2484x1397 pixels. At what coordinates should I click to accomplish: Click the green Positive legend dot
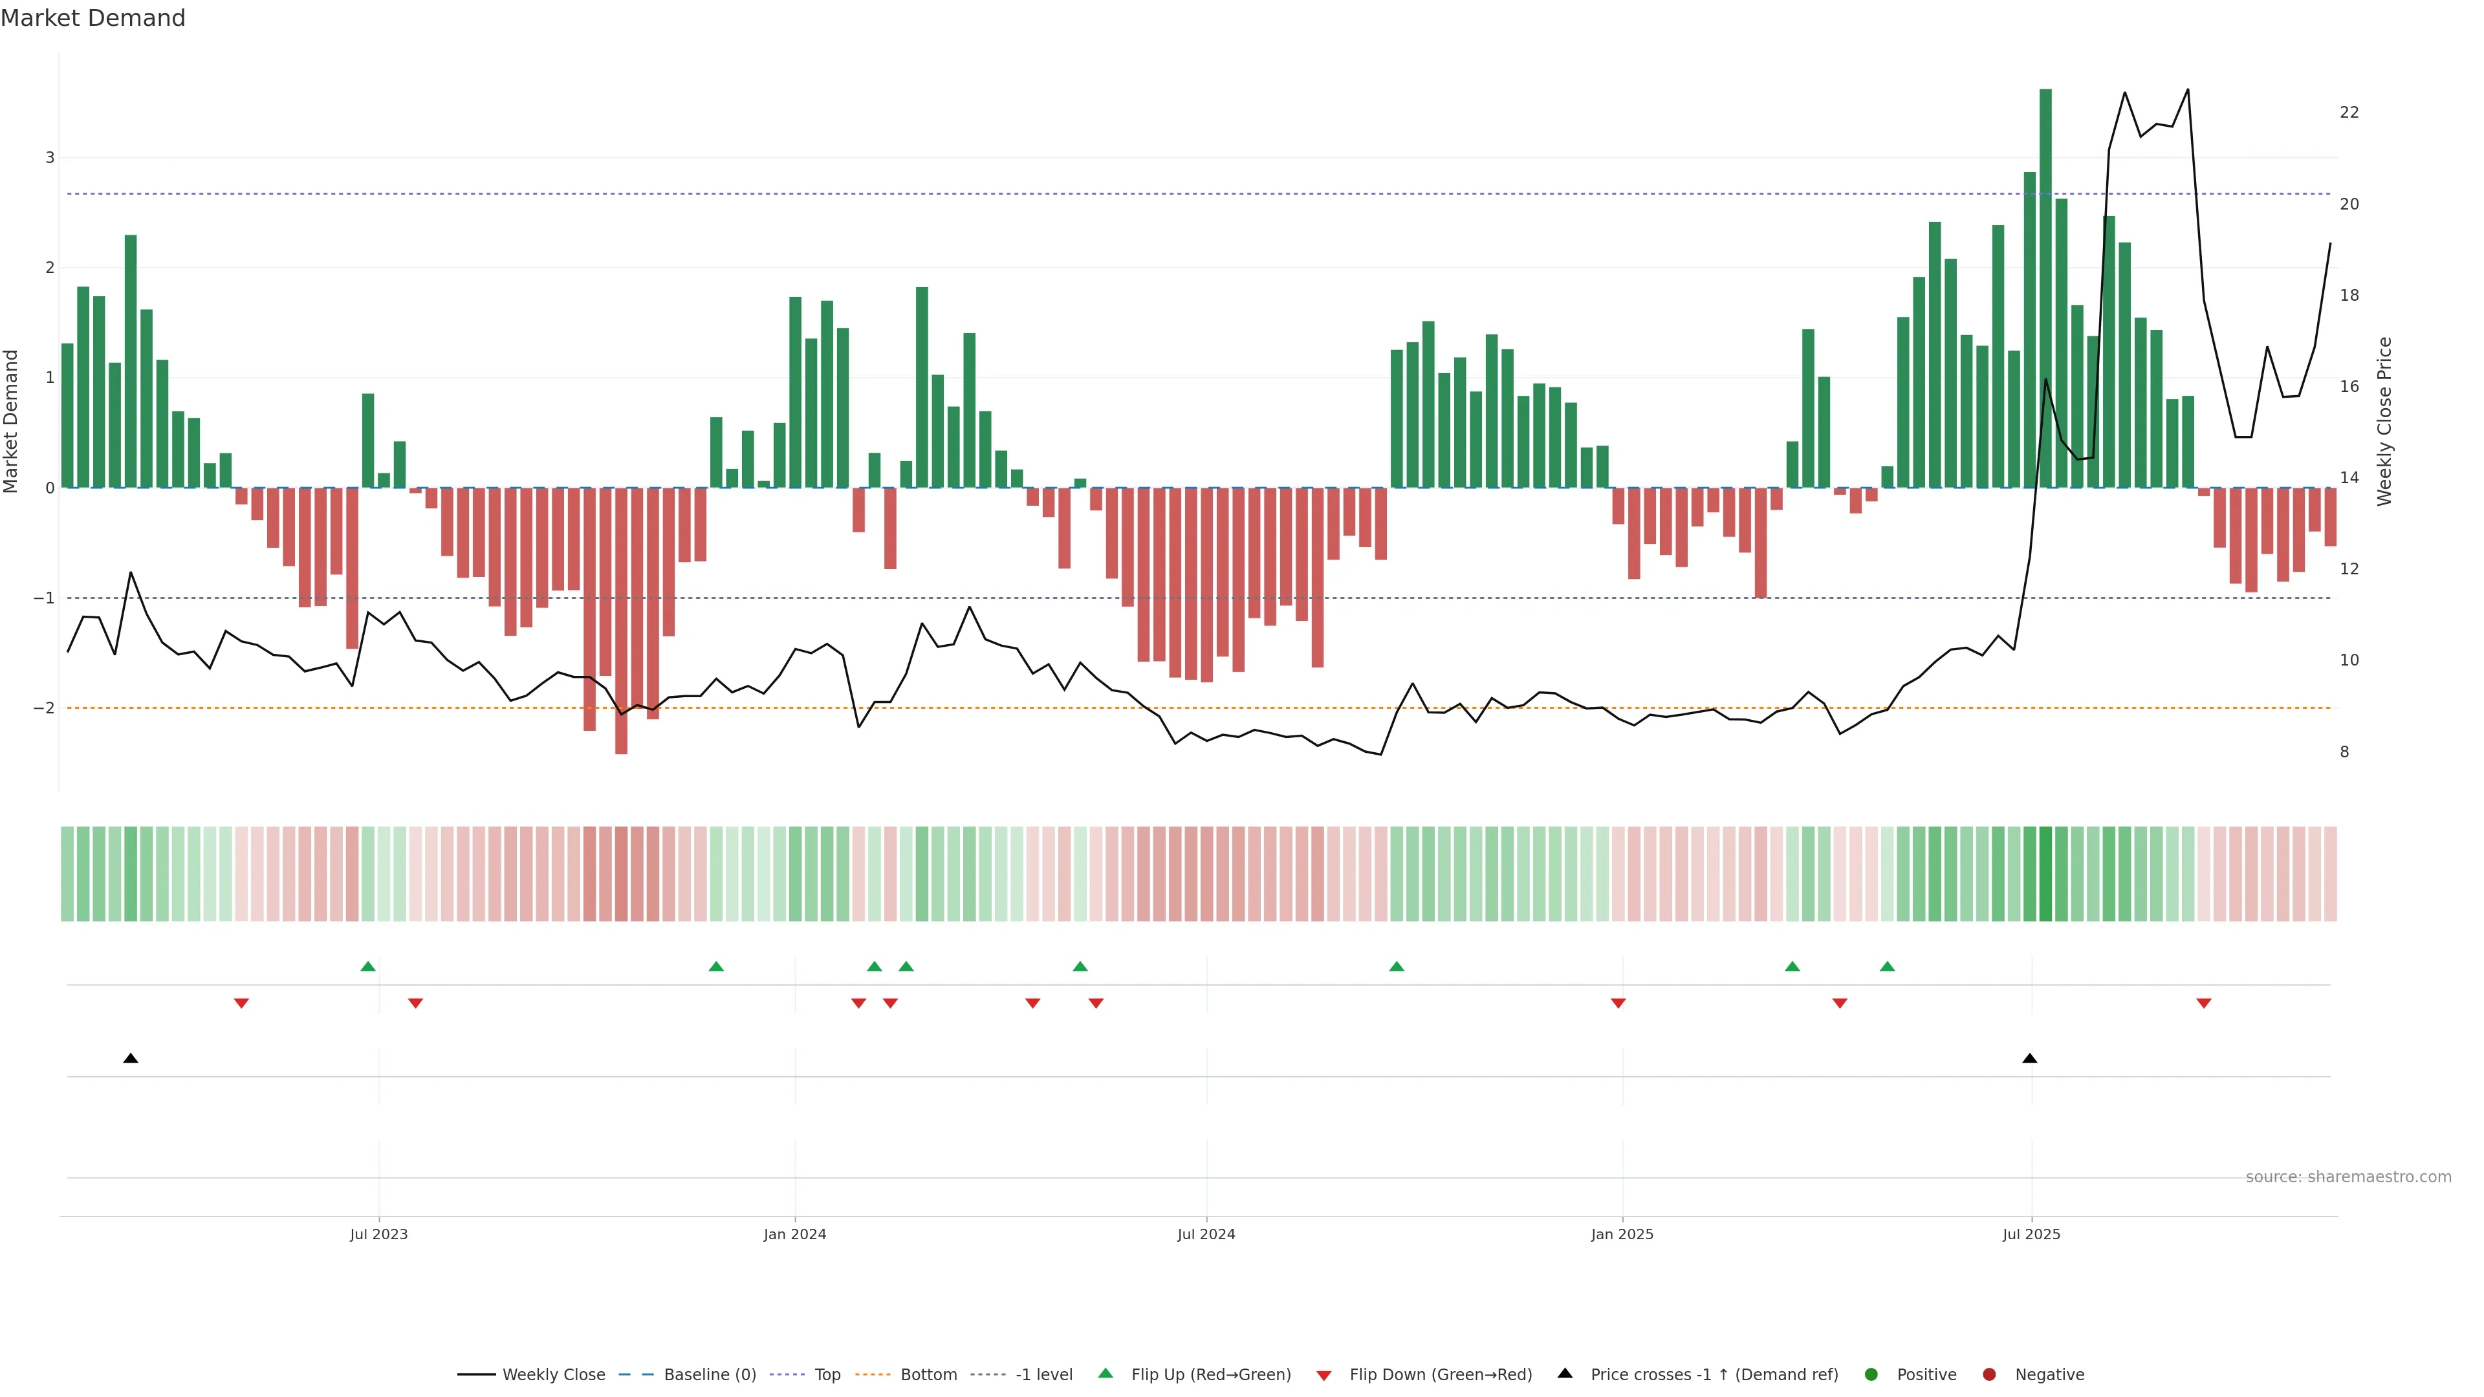(1871, 1375)
